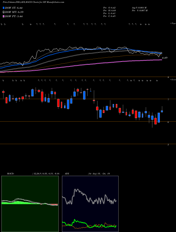Click the 'Pre C: 6.49' close value

pos(109,16)
